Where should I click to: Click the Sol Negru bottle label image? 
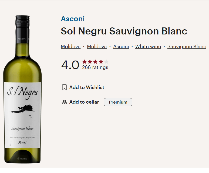pos(22,113)
